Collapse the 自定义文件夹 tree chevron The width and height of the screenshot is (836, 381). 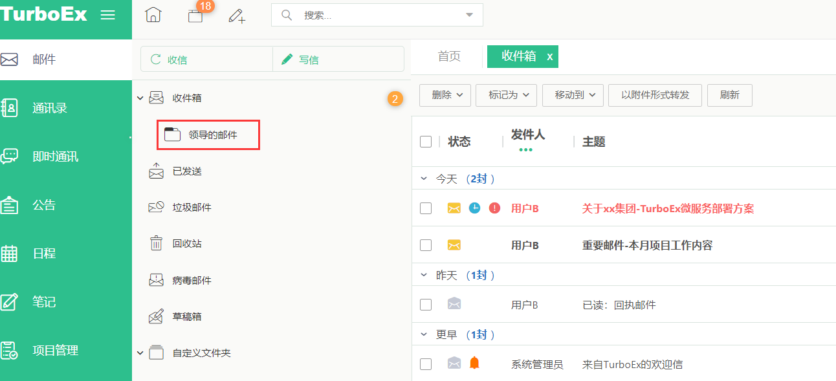pos(140,353)
